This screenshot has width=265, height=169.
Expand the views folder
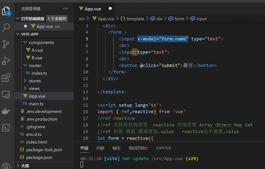click(25, 88)
